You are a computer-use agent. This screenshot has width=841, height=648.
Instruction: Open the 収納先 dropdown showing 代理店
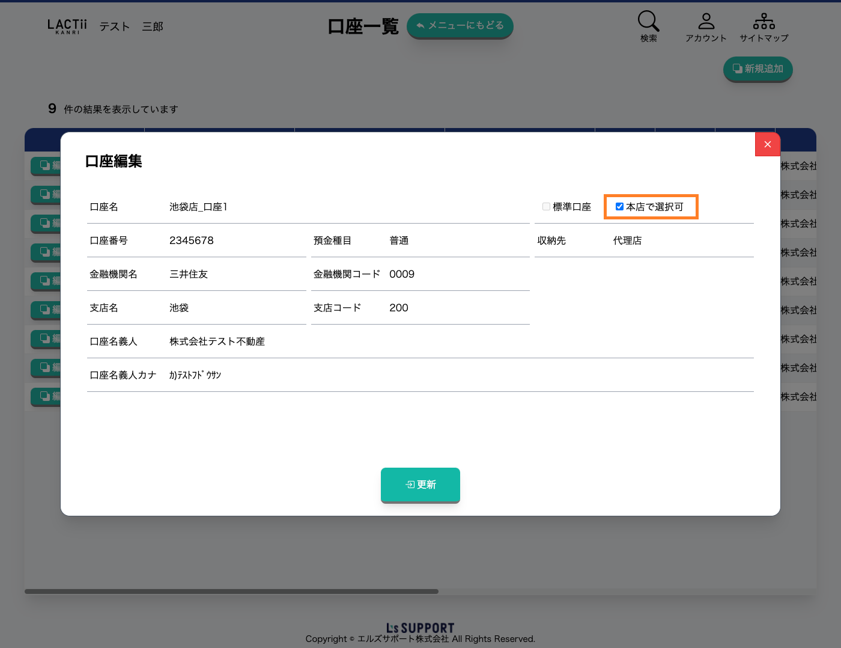680,240
